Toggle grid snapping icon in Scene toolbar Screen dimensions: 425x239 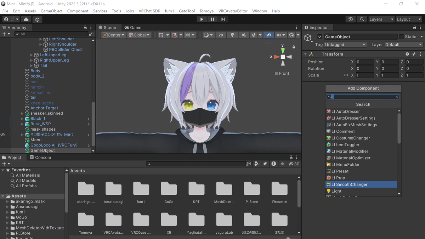point(174,35)
